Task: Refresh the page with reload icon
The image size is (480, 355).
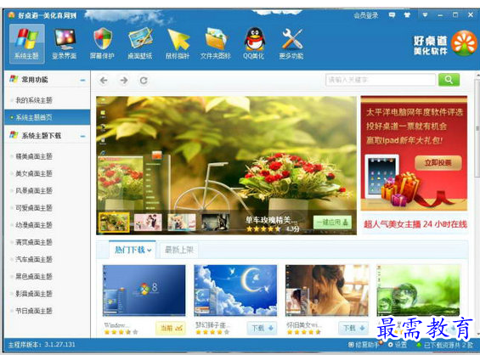Action: point(144,81)
